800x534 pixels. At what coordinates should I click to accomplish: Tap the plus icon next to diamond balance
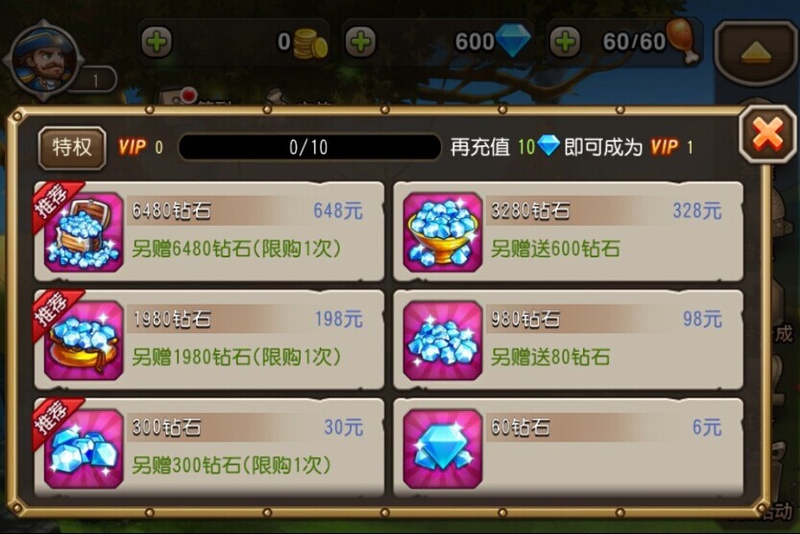click(x=361, y=41)
